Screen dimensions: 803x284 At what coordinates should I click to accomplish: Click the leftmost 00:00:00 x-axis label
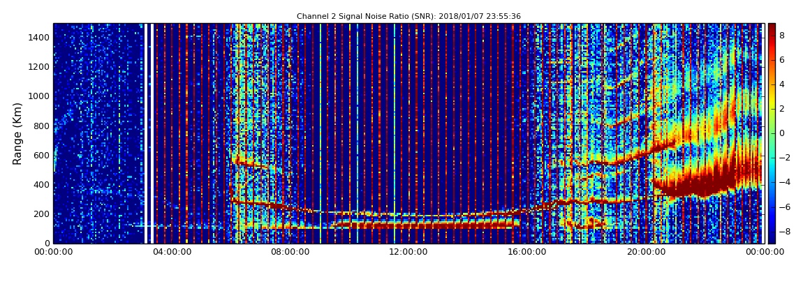(x=53, y=252)
